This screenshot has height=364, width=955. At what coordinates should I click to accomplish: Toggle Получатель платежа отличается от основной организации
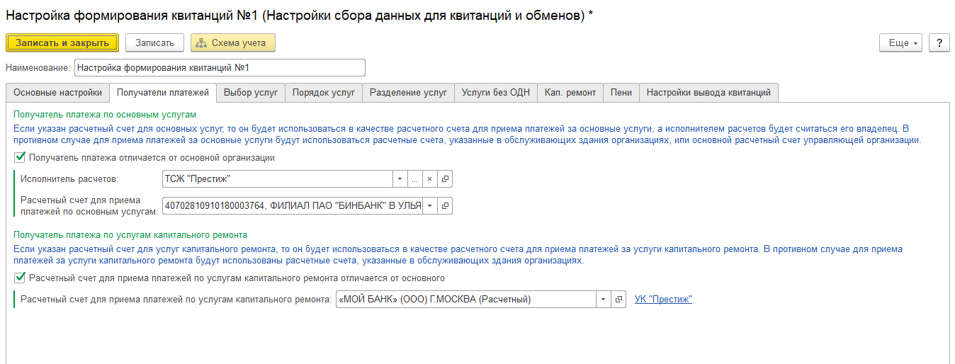click(x=20, y=158)
